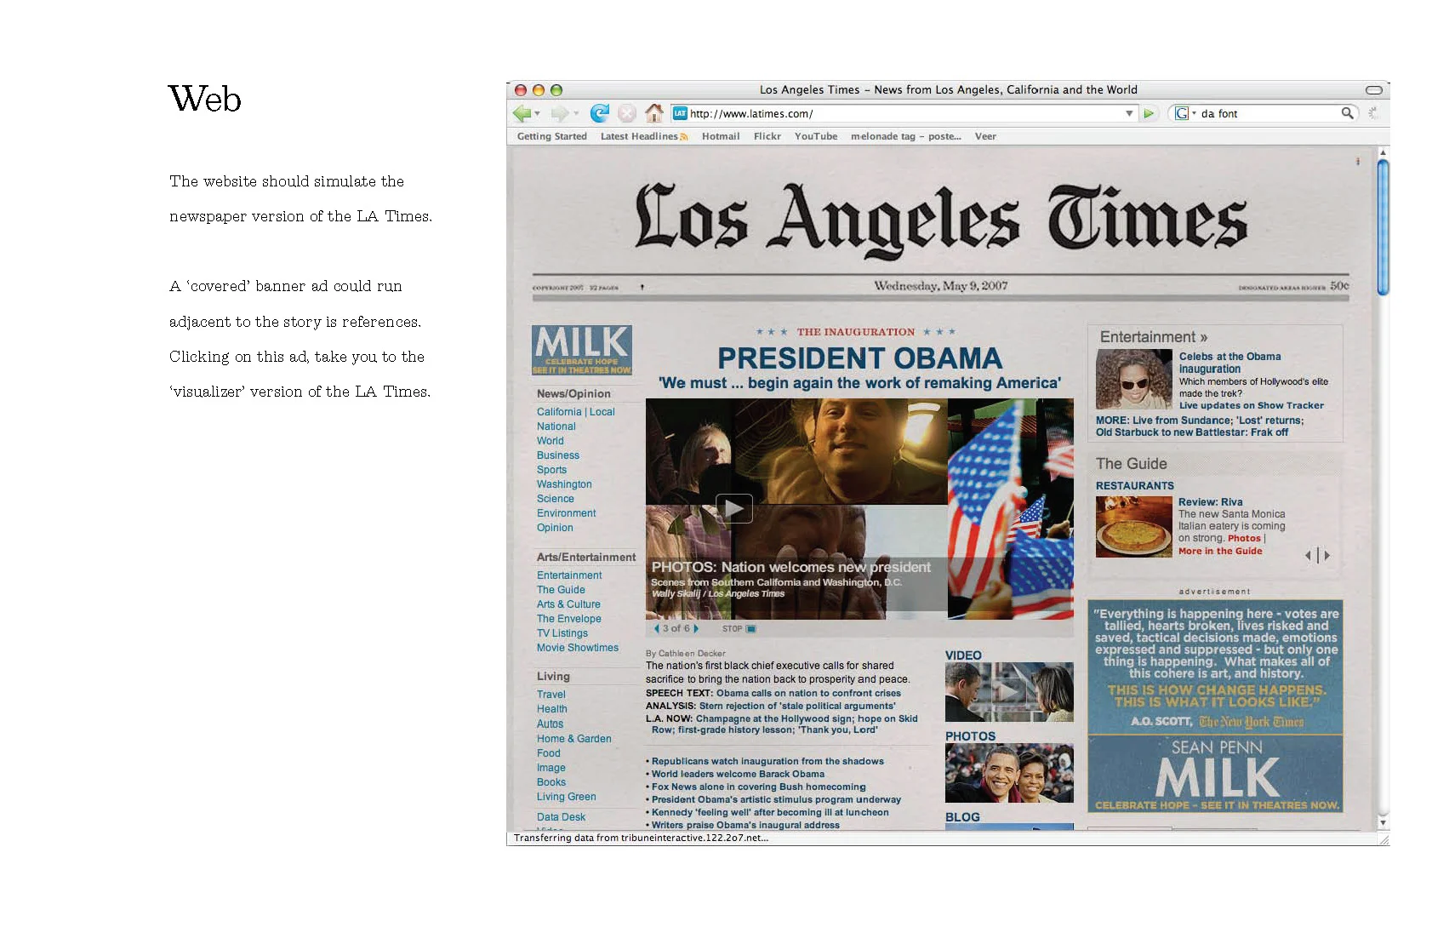
Task: Reload the page with the refresh icon
Action: click(x=600, y=112)
